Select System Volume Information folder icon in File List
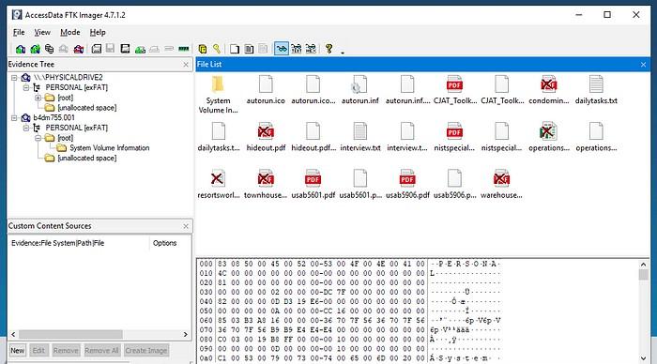 pyautogui.click(x=218, y=84)
